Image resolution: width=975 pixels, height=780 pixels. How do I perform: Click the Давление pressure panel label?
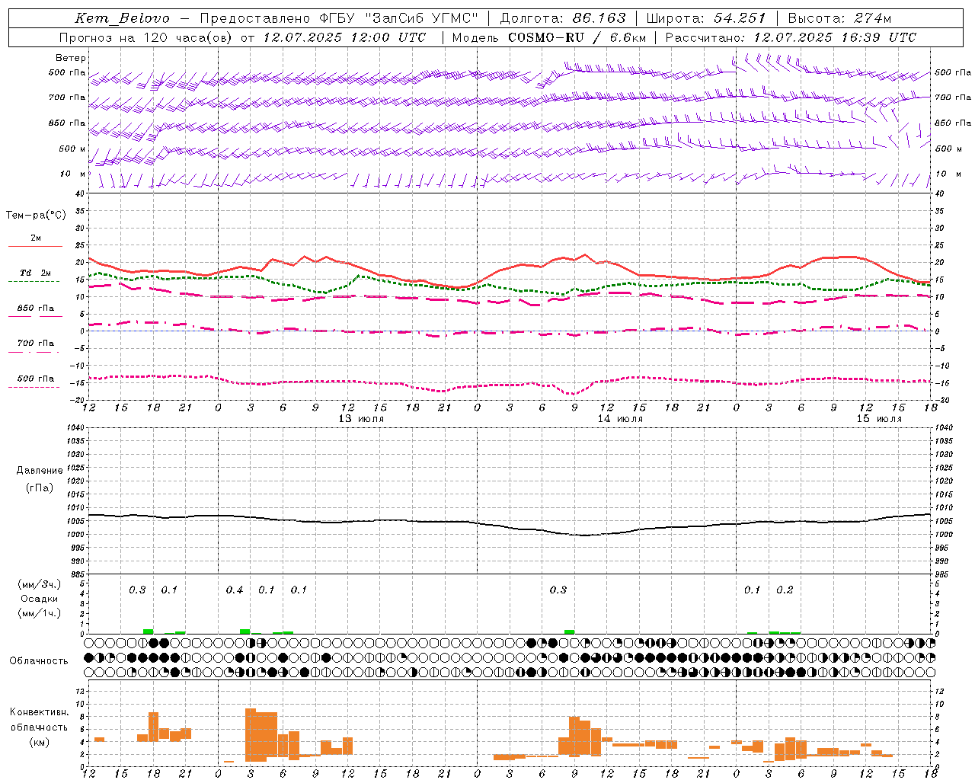[40, 471]
